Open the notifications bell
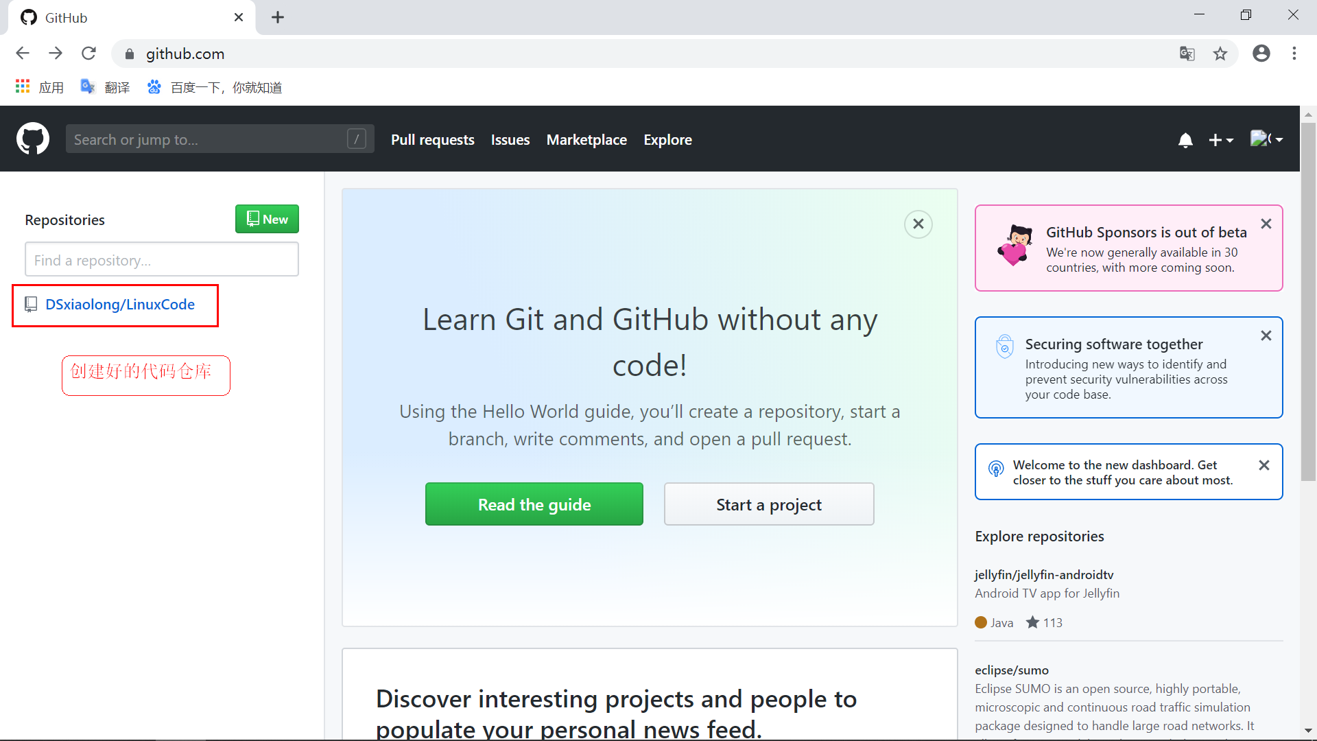This screenshot has width=1317, height=741. [1185, 140]
